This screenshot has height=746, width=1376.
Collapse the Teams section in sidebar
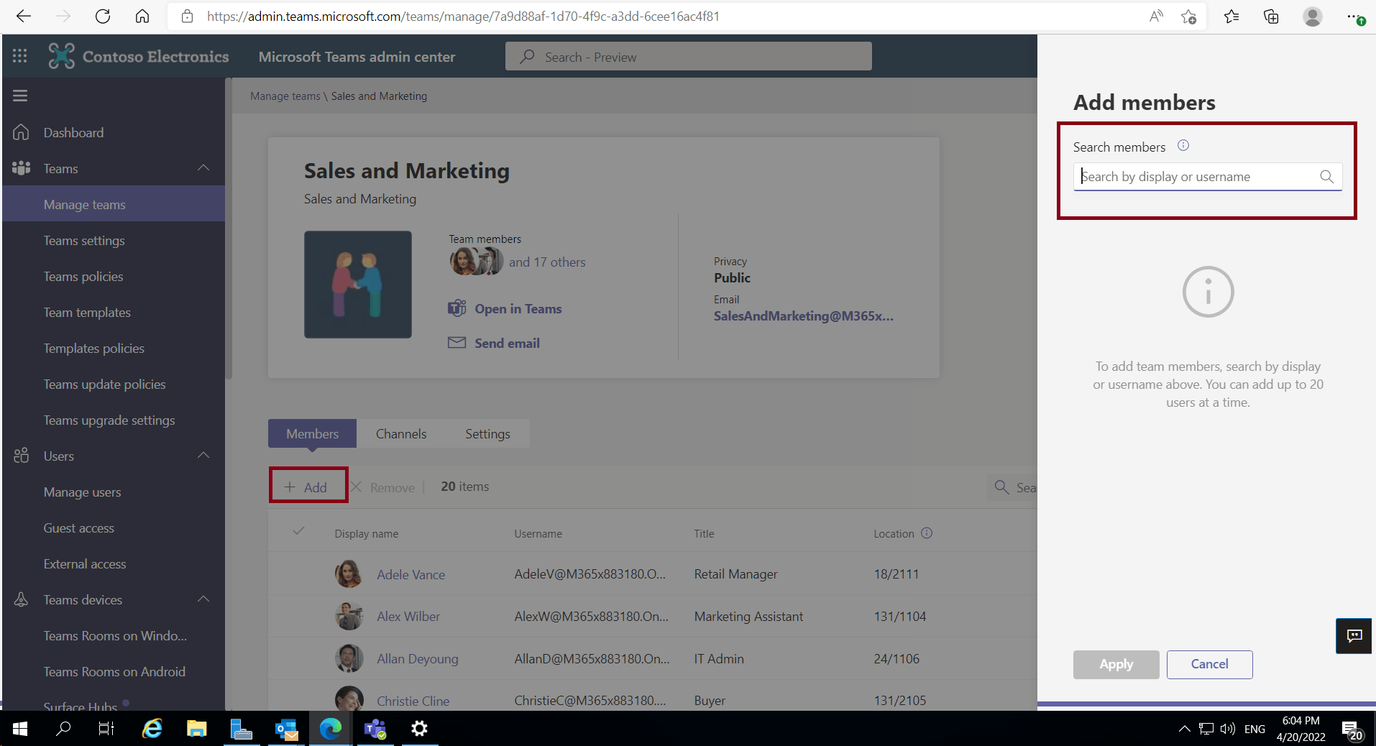click(203, 168)
